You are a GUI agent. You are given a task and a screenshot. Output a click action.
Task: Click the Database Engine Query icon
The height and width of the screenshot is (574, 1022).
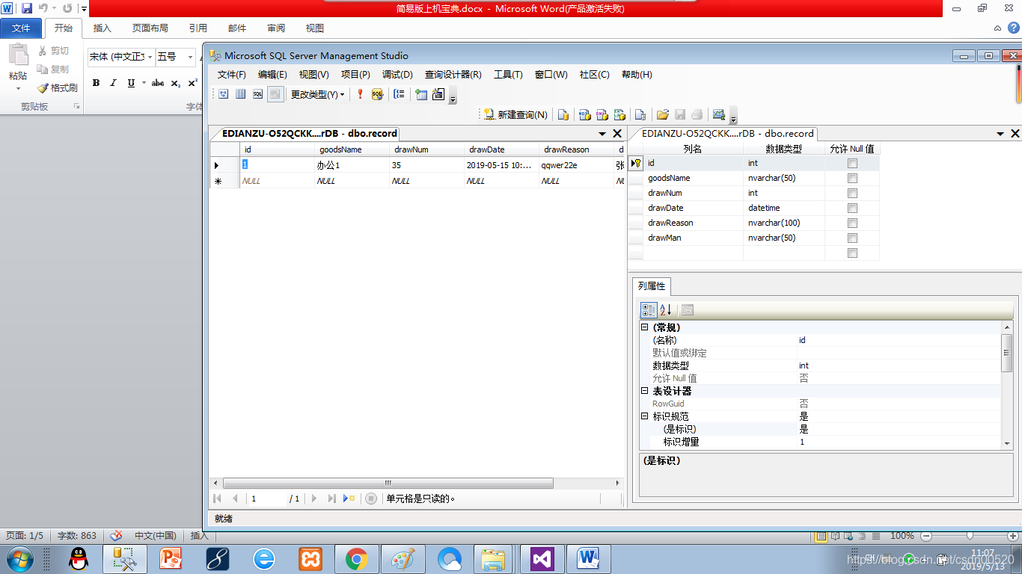click(563, 114)
